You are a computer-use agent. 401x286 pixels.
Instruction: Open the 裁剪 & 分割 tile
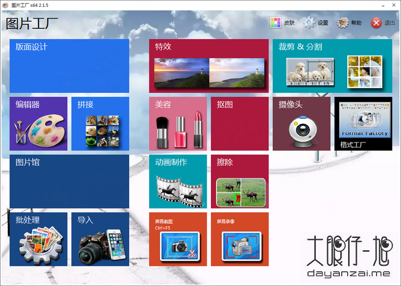332,66
